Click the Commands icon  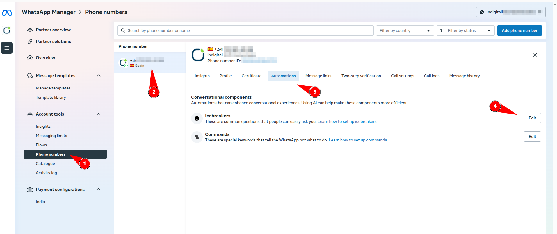coord(197,137)
